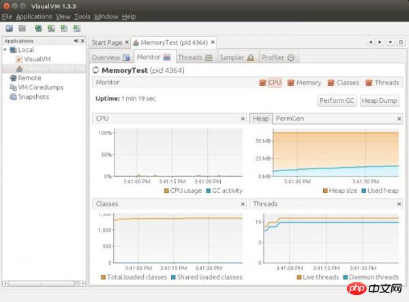Switch to Start Page tab

pyautogui.click(x=107, y=42)
